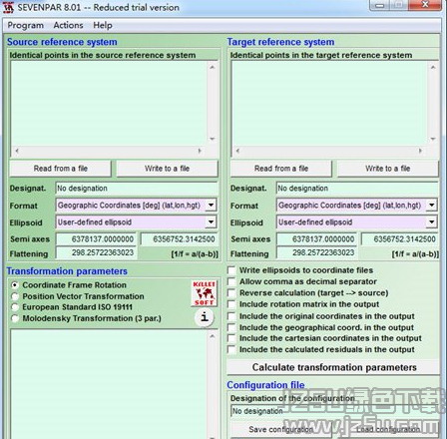Click inside target identical points text area
Viewport: 447px width, 439px height.
pyautogui.click(x=329, y=103)
